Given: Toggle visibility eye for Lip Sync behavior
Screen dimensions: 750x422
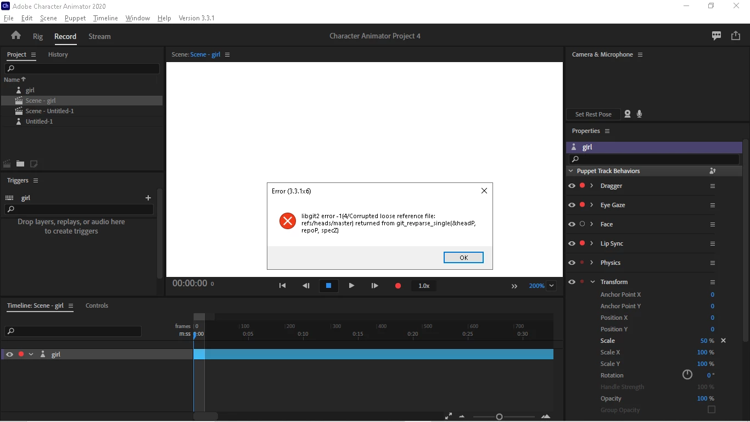Looking at the screenshot, I should (x=572, y=243).
